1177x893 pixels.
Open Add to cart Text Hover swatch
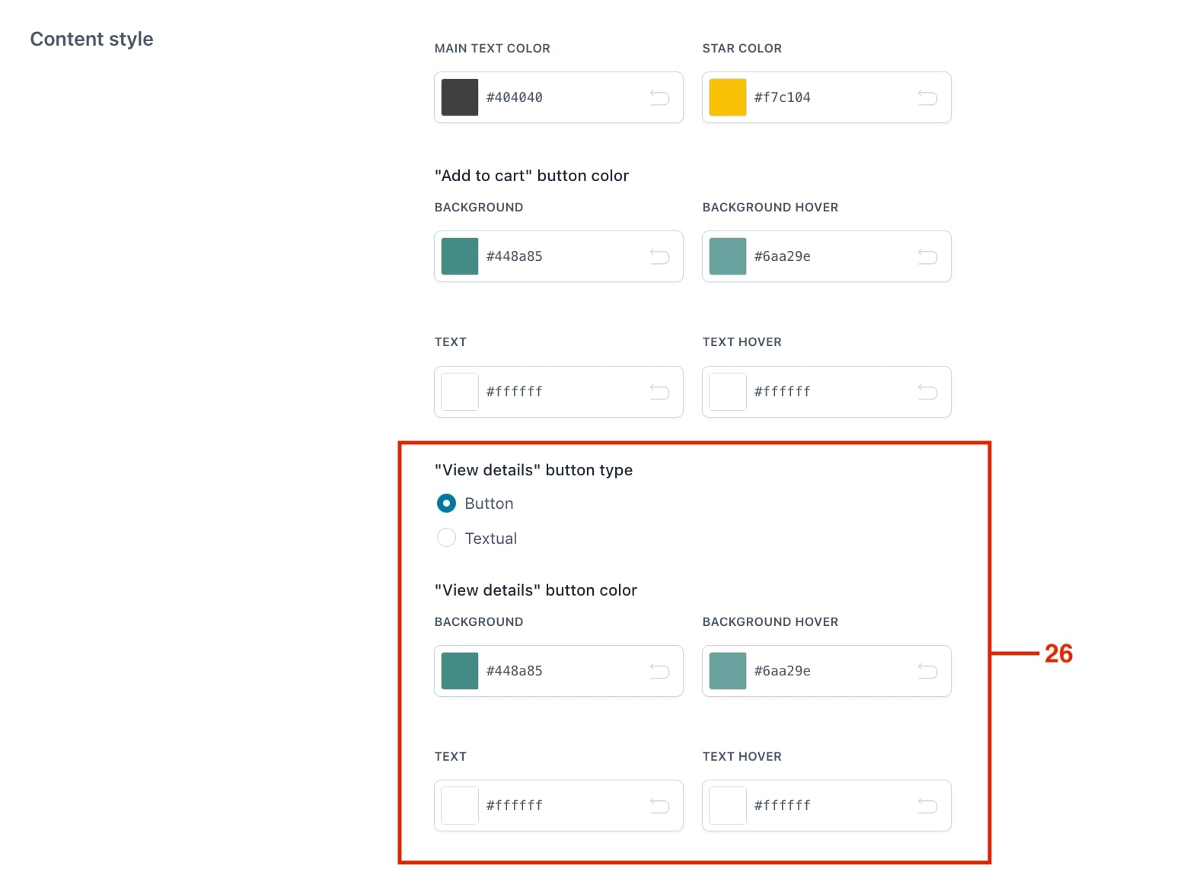pos(728,392)
